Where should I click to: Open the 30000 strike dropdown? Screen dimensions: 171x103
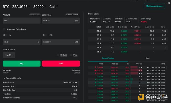[x=40, y=7]
